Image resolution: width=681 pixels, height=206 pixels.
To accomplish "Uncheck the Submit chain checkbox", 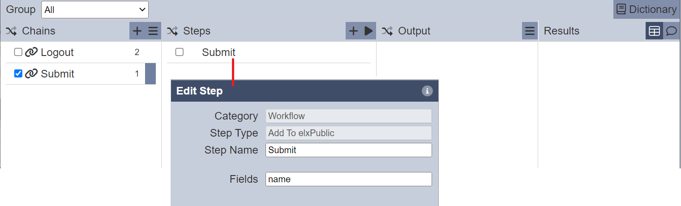I will (18, 73).
